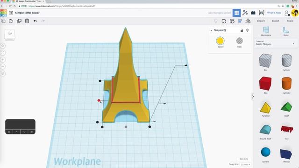
Task: Click the Mirror tool icon
Action: (248, 21)
